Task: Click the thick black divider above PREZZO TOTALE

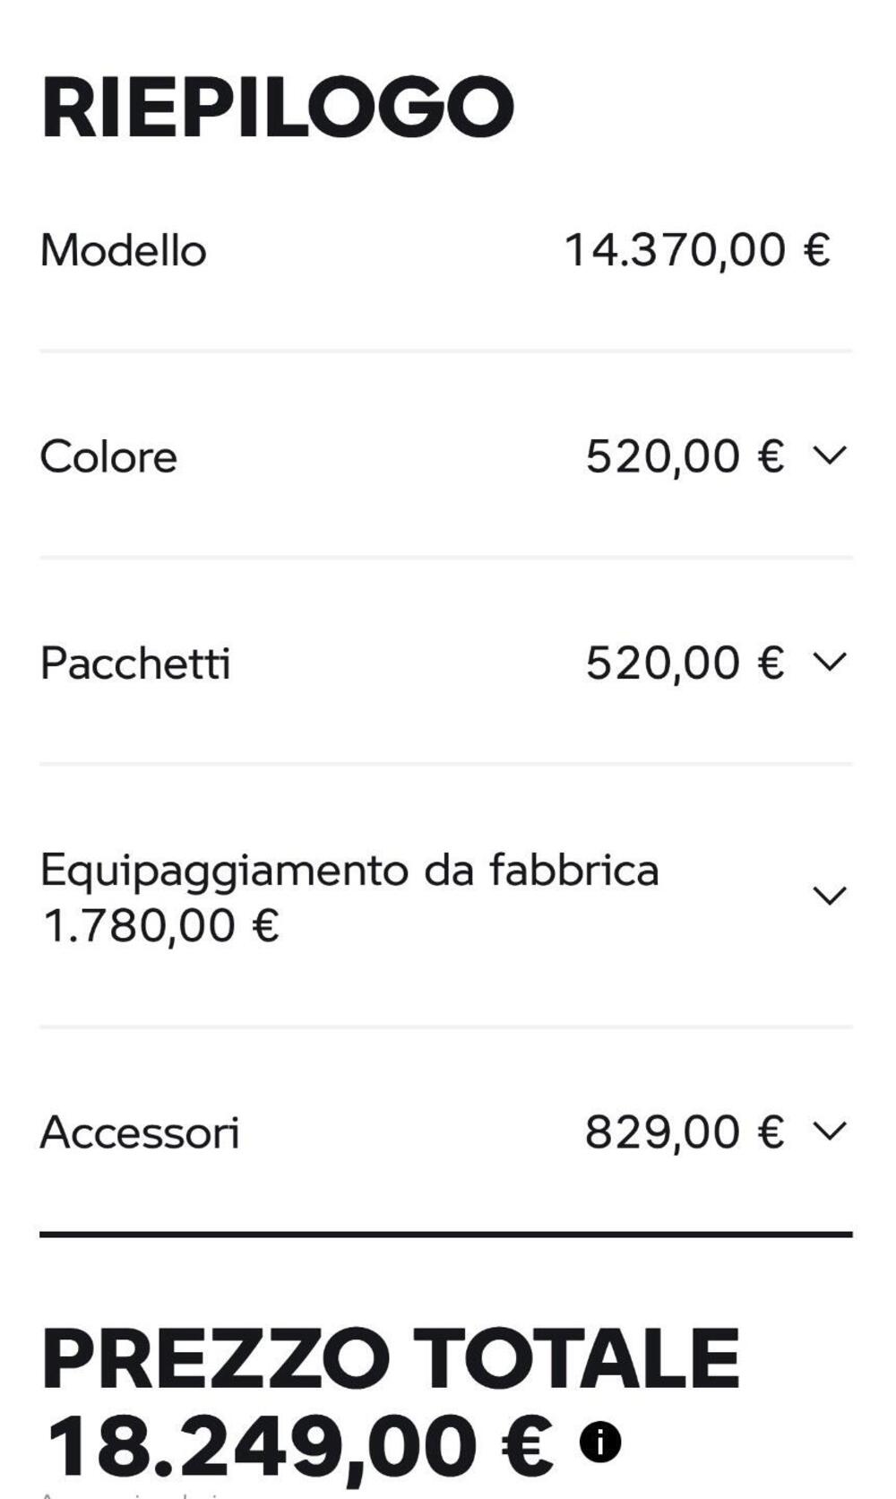Action: coord(445,1235)
